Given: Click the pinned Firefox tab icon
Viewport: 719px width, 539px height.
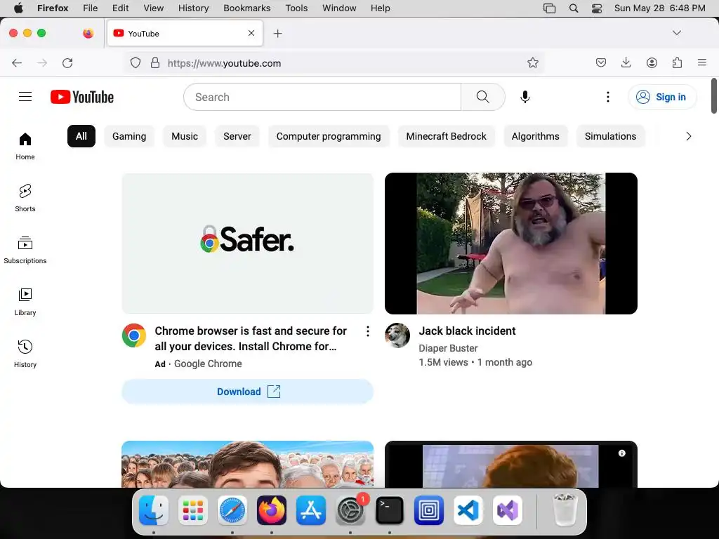Looking at the screenshot, I should pyautogui.click(x=88, y=33).
